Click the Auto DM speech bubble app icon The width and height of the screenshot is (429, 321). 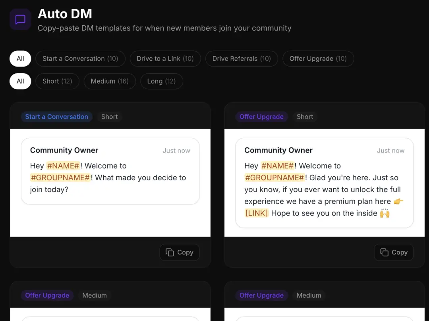click(x=20, y=19)
